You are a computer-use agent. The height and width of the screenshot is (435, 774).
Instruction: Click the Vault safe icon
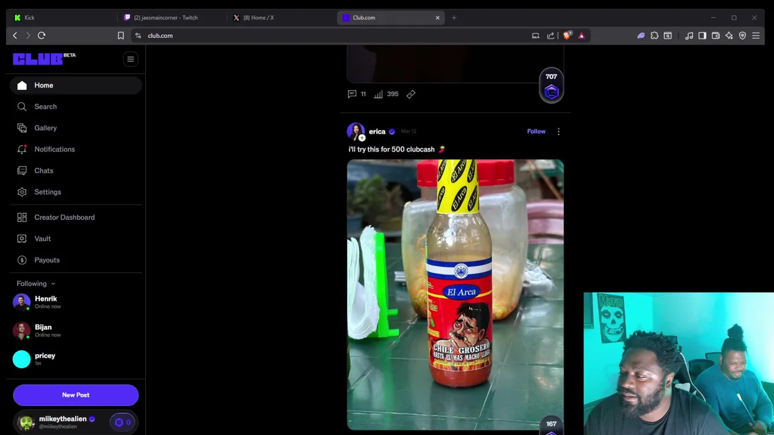click(x=22, y=239)
